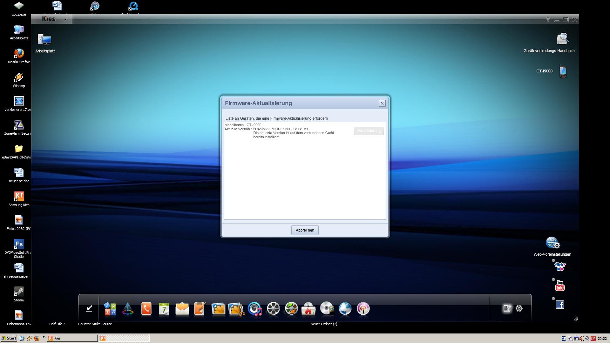Open the CD with media player dock icon

point(327,308)
